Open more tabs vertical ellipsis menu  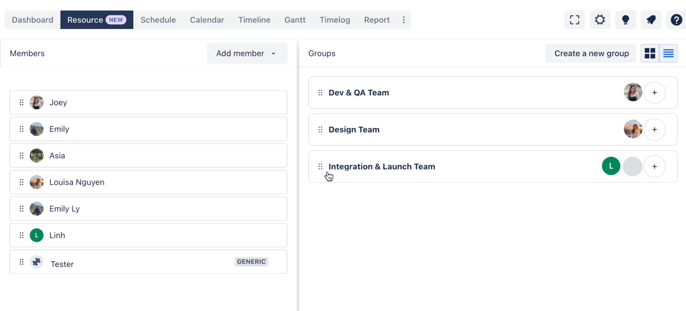click(404, 20)
